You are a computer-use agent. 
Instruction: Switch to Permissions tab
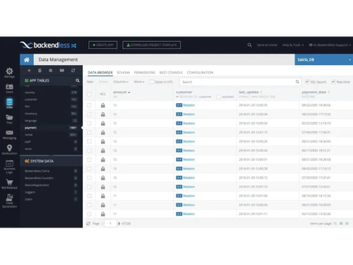coord(145,72)
